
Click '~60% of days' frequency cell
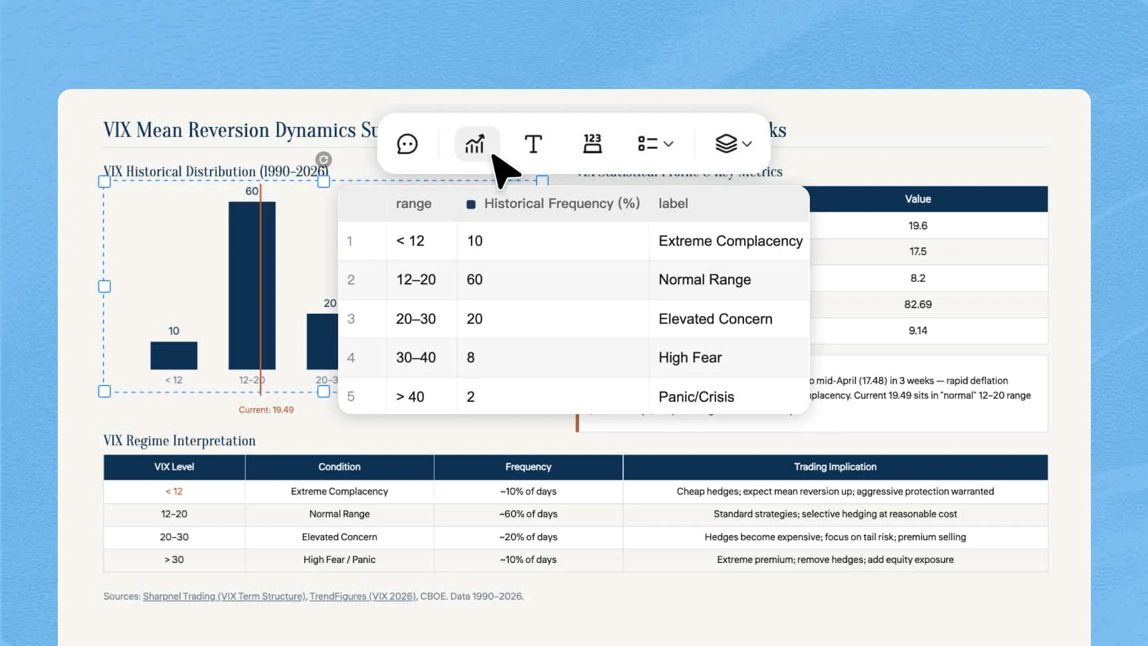(x=528, y=514)
